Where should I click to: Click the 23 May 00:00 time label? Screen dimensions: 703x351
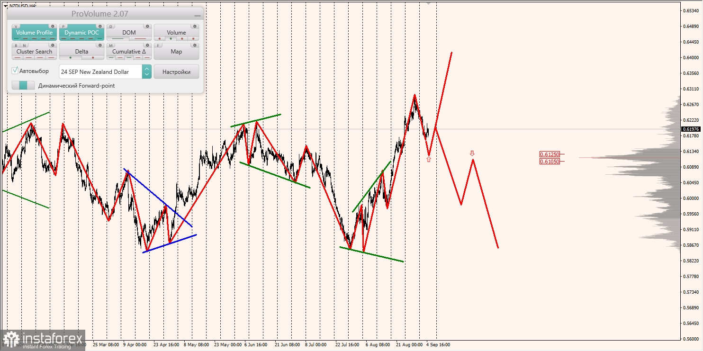(x=228, y=345)
